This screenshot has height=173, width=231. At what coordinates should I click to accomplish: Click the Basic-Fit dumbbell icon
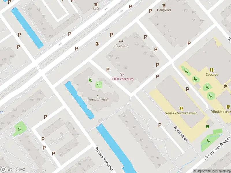(x=121, y=42)
